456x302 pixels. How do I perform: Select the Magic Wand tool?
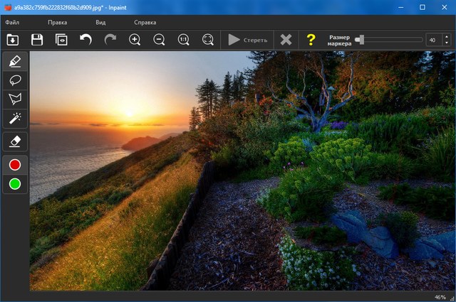pos(14,118)
